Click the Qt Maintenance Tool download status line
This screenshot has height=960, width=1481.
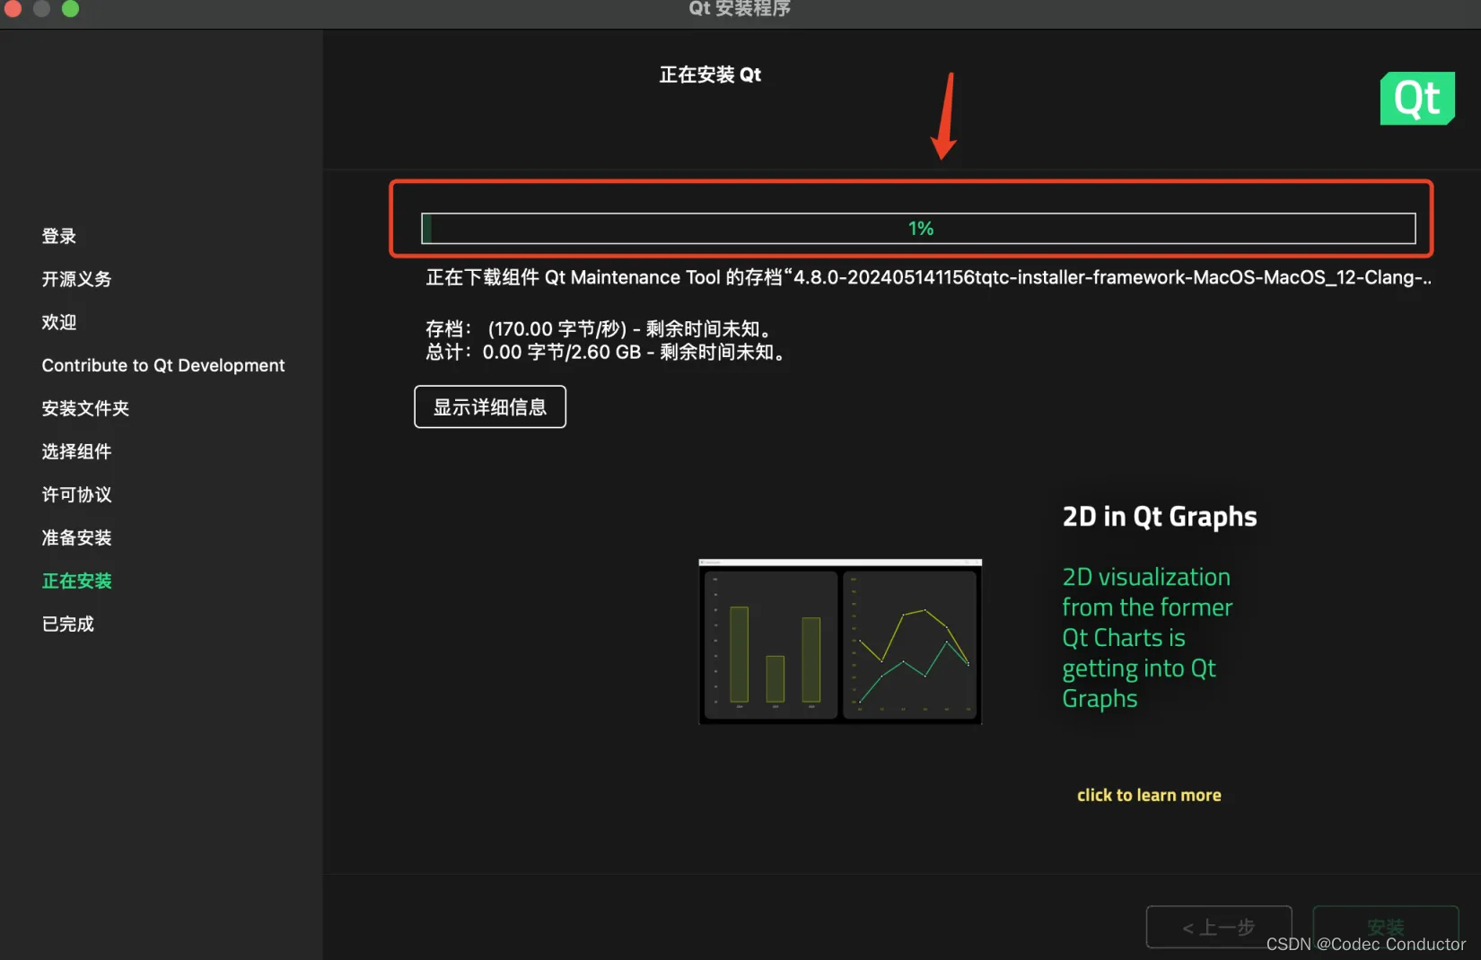(928, 277)
